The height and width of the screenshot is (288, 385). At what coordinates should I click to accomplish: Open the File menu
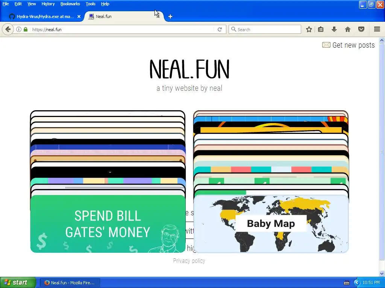coord(6,4)
